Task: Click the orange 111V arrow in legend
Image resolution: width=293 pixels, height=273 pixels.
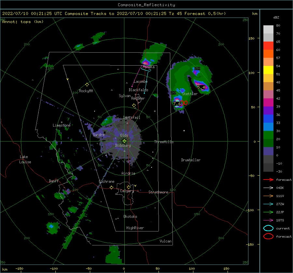Action: click(x=268, y=196)
